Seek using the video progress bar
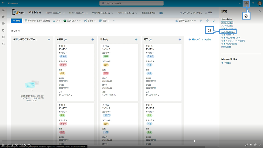Viewport: 263px width, 148px height. tap(105, 141)
